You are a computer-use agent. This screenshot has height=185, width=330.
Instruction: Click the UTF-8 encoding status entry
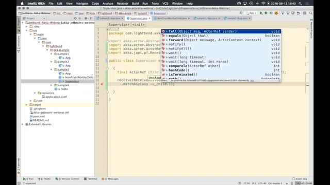tap(262, 183)
